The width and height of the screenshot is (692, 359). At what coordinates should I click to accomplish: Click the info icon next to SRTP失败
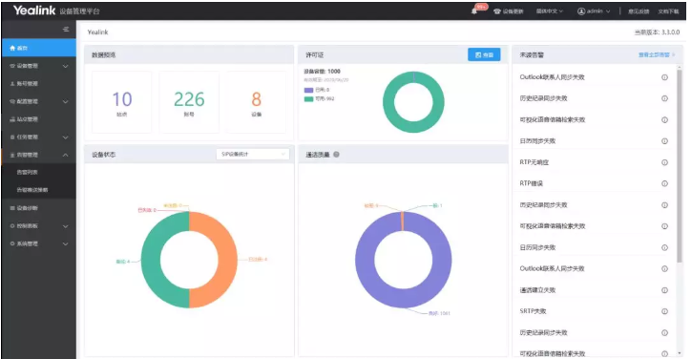[x=664, y=311]
